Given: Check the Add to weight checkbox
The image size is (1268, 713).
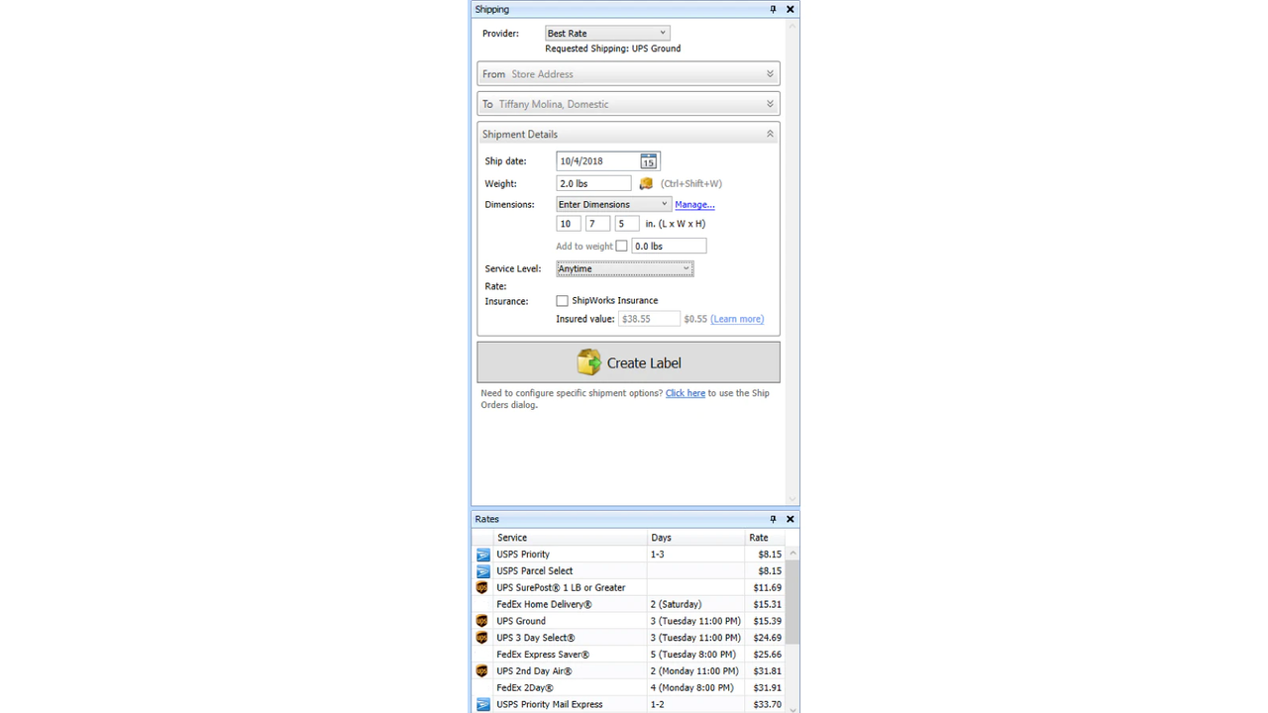Looking at the screenshot, I should click(621, 246).
